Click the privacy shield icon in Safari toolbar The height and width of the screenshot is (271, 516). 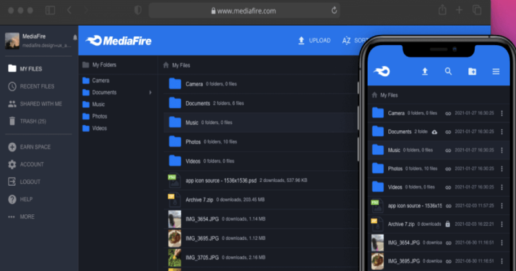pos(138,10)
